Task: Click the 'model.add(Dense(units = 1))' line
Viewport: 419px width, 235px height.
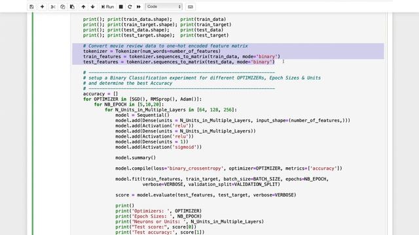Action: click(152, 142)
